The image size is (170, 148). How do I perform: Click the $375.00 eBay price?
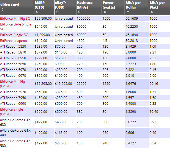[61, 92]
